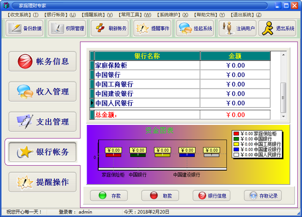Click the bank table vertical scrollbar
The height and width of the screenshot is (217, 302).
[283, 86]
